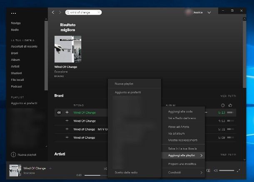Select the green Wind Of Change track title
This screenshot has height=182, width=254.
point(85,112)
